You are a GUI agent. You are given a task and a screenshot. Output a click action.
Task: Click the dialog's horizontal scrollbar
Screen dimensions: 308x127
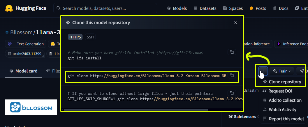136,110
